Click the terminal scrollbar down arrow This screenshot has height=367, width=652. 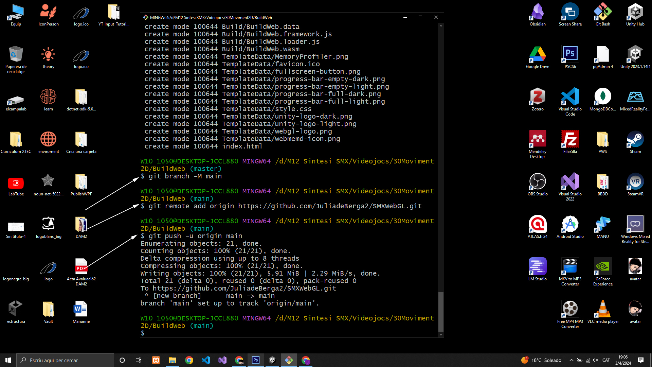click(x=441, y=334)
